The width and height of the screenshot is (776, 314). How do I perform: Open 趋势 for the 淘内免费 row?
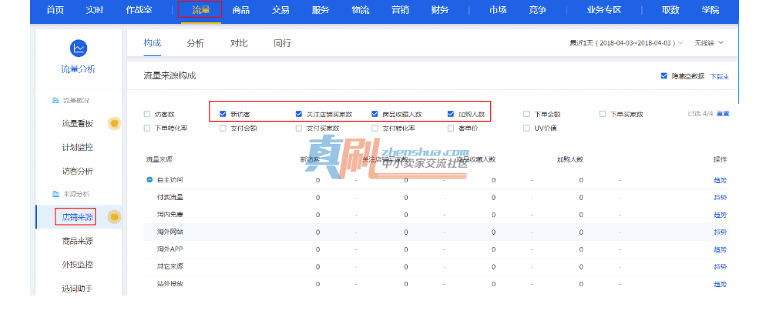720,215
